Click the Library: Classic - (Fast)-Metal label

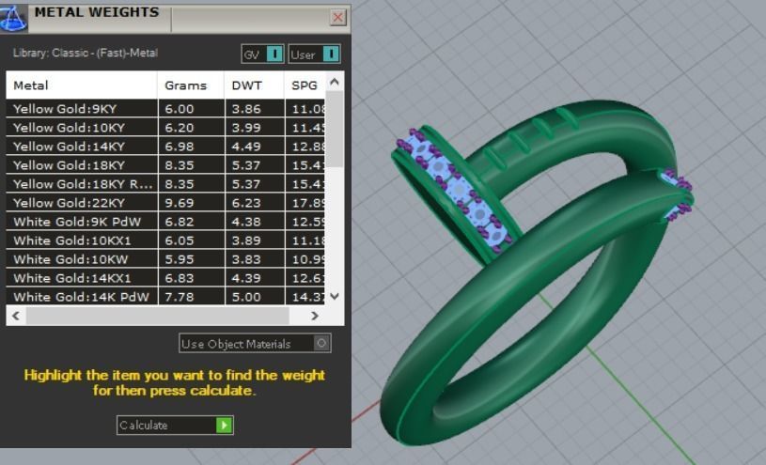[85, 53]
